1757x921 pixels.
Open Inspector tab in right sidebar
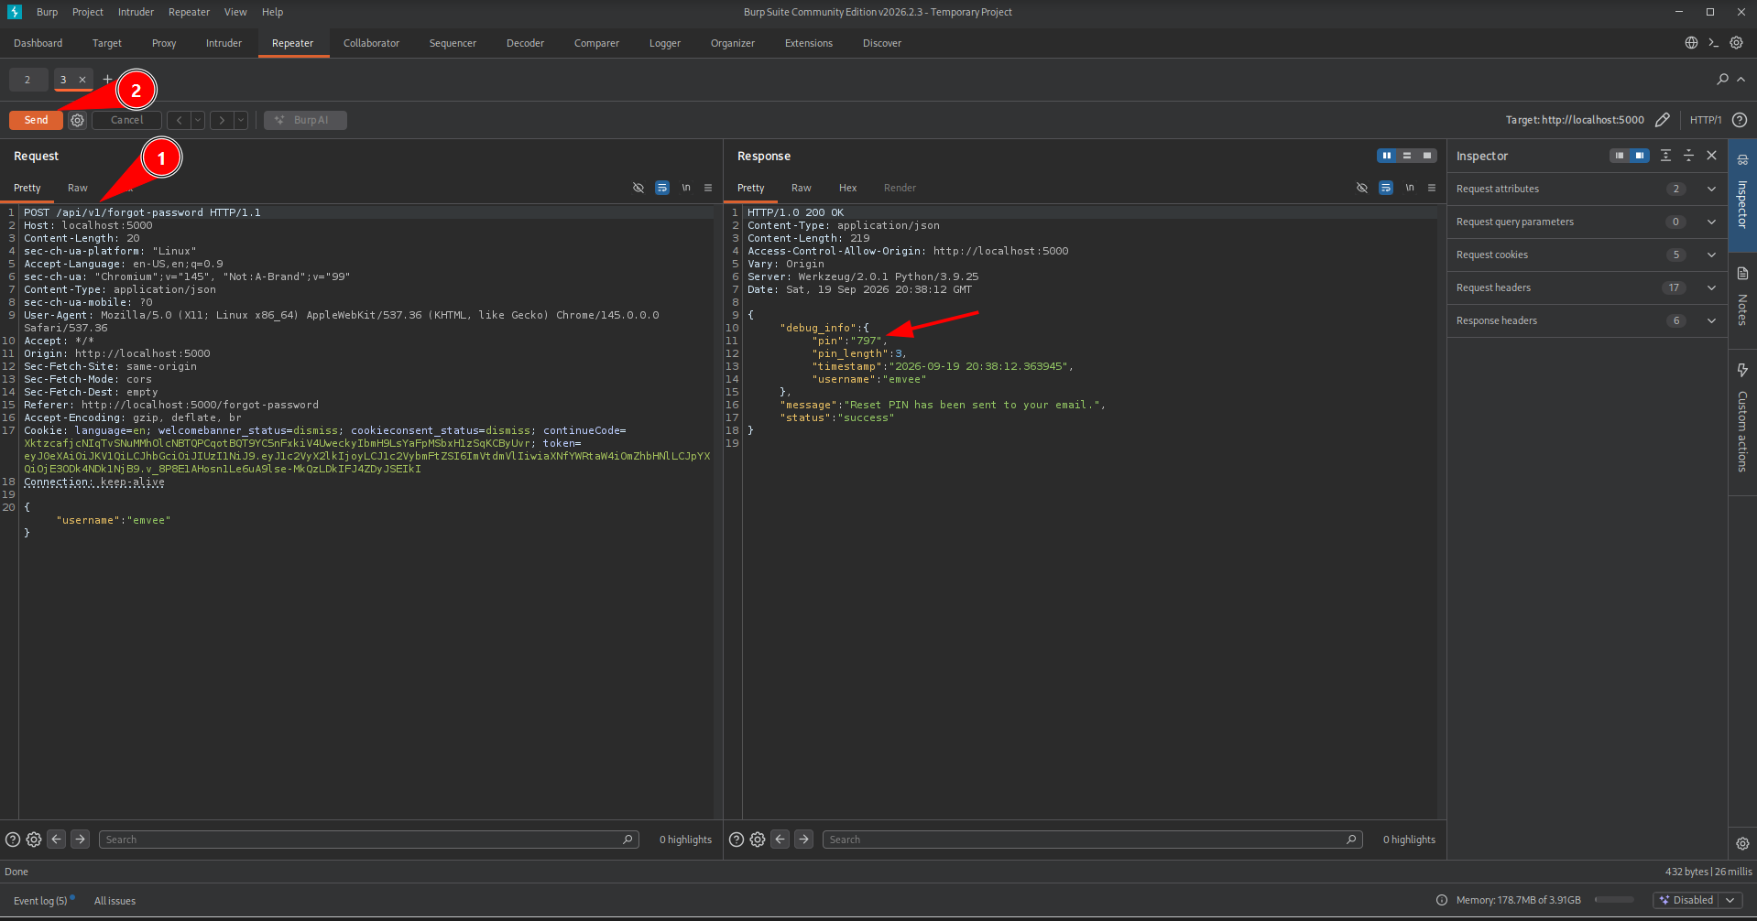(1742, 195)
